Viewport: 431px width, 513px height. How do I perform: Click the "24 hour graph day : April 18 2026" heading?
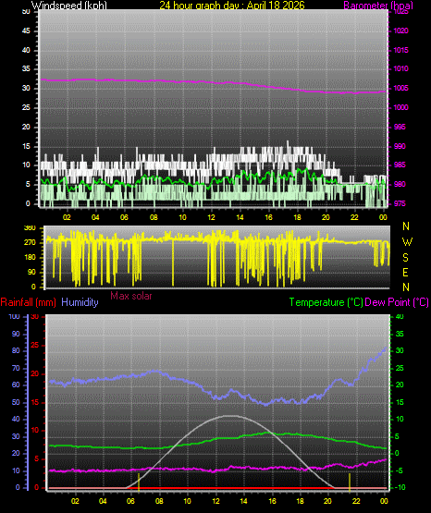[232, 6]
